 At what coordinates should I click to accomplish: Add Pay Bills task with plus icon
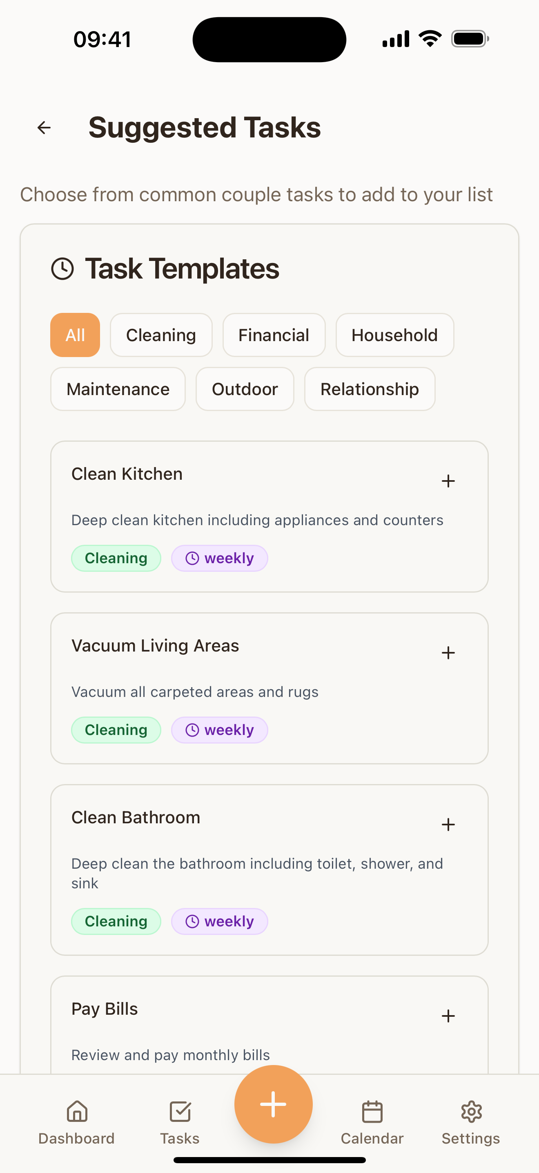pos(448,1016)
